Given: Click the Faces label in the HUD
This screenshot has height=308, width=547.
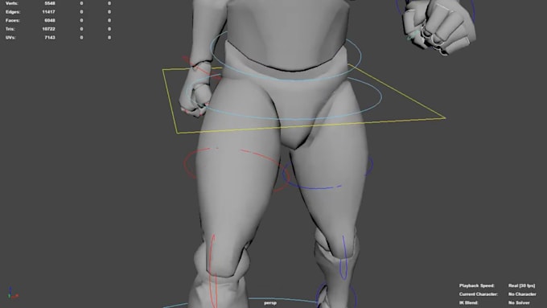Looking at the screenshot, I should click(x=13, y=20).
